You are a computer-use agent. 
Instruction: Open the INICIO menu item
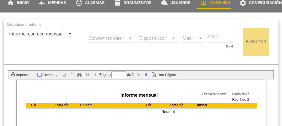click(23, 3)
